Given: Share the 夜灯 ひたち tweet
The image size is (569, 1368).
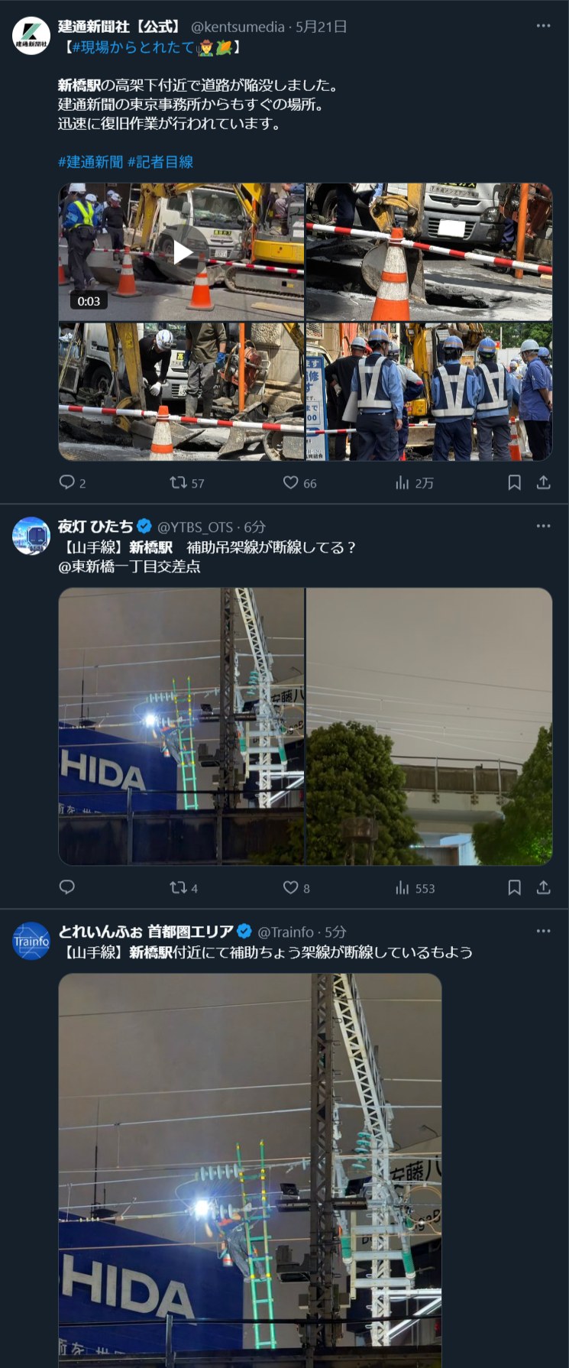Looking at the screenshot, I should pyautogui.click(x=543, y=887).
